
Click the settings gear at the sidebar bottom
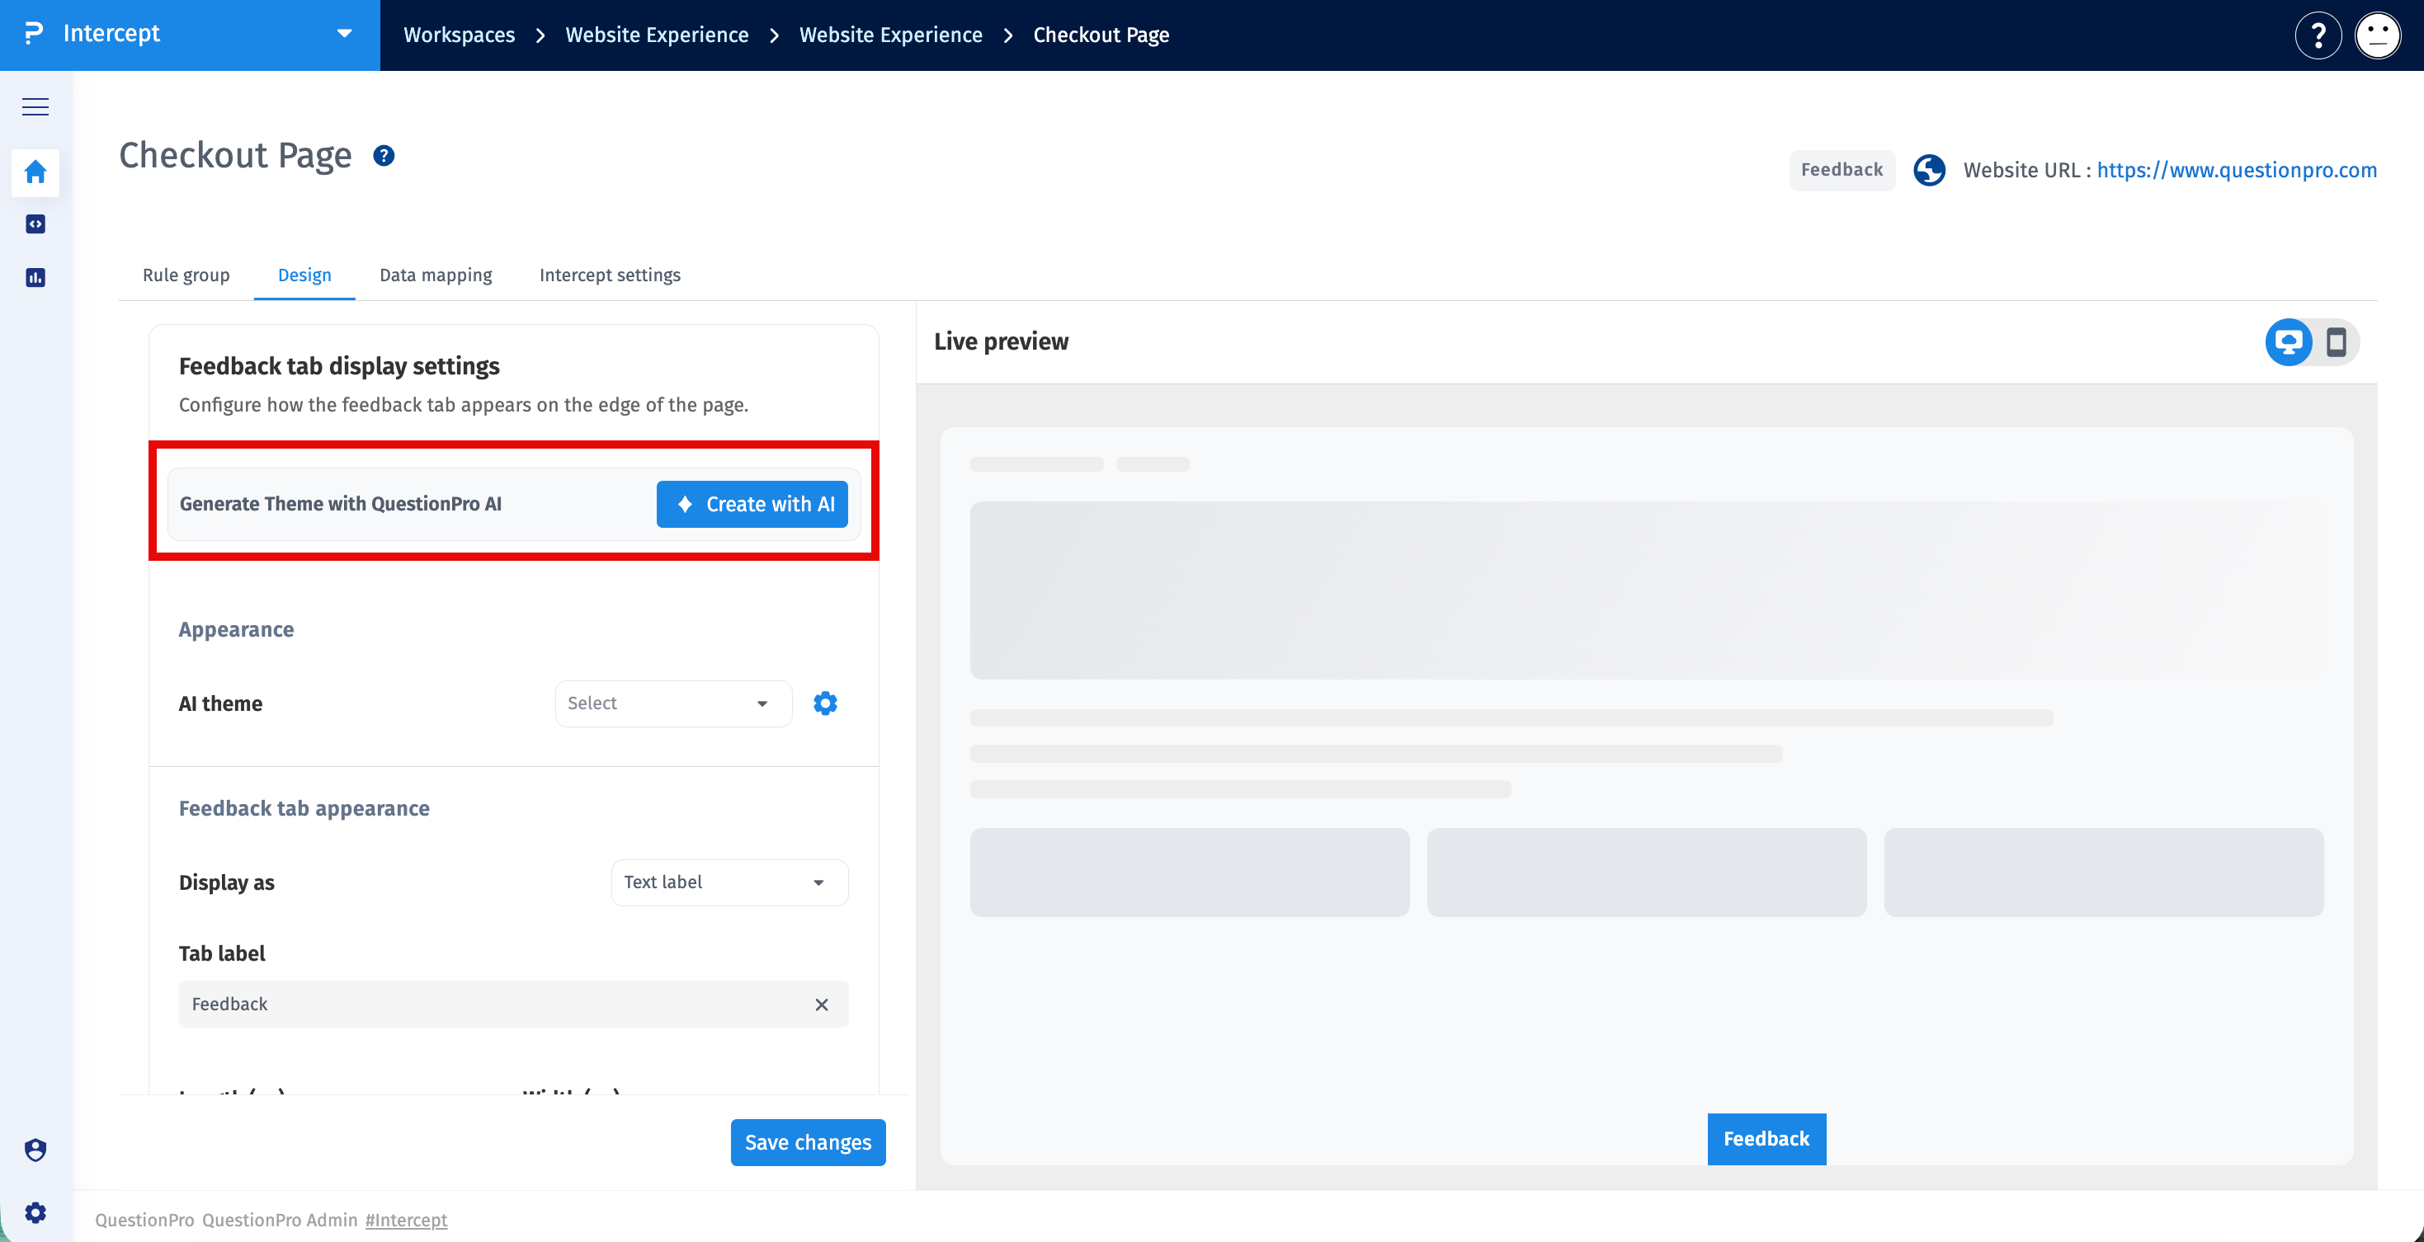(x=35, y=1211)
